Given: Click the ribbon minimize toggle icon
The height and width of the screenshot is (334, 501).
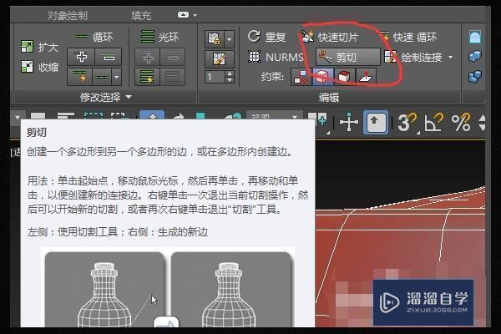Looking at the screenshot, I should (183, 15).
